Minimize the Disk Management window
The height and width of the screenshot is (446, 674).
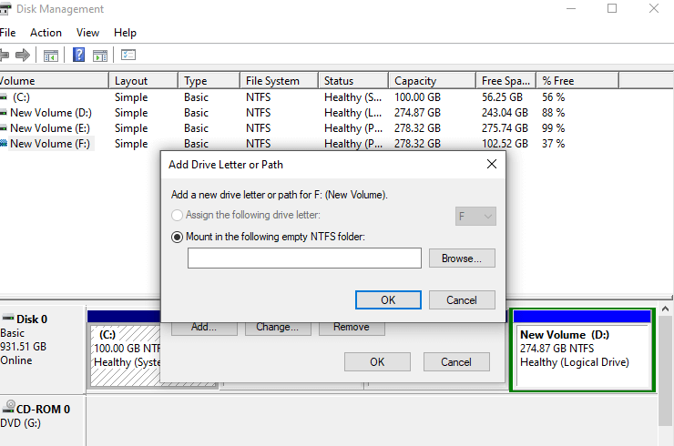tap(571, 8)
